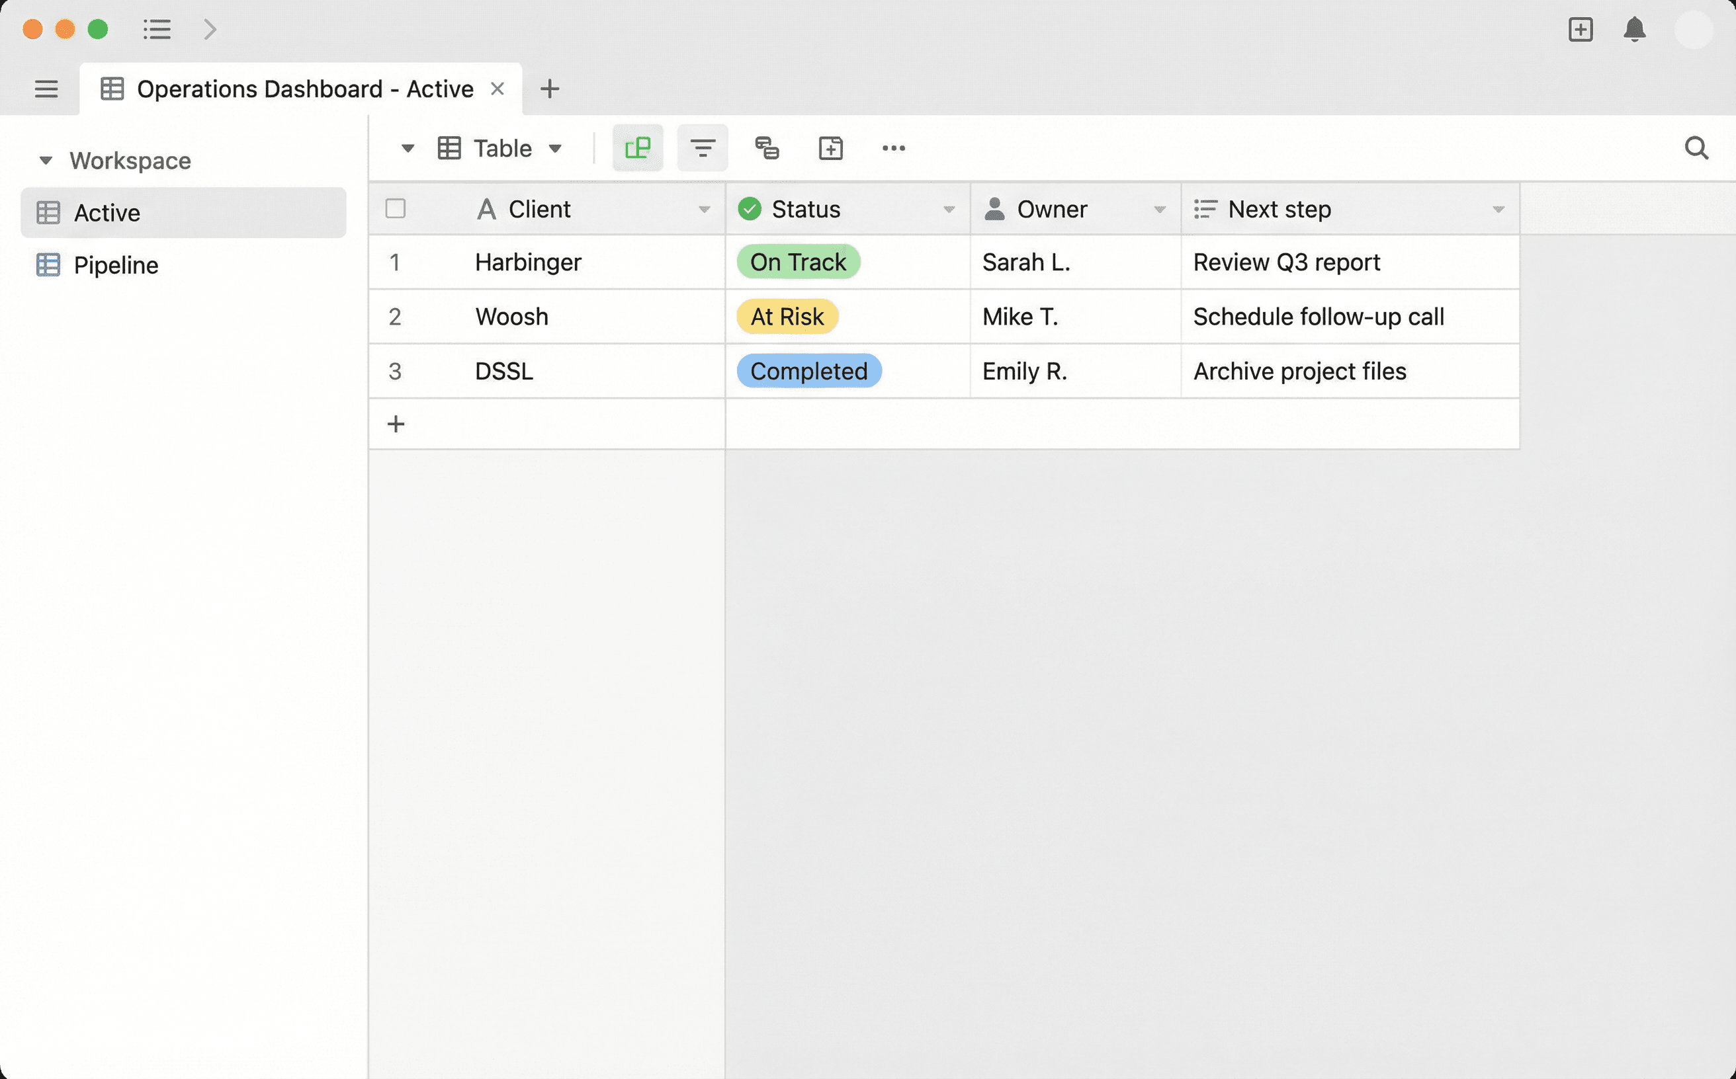Open the Status column dropdown arrow
Viewport: 1736px width, 1079px height.
tap(949, 209)
